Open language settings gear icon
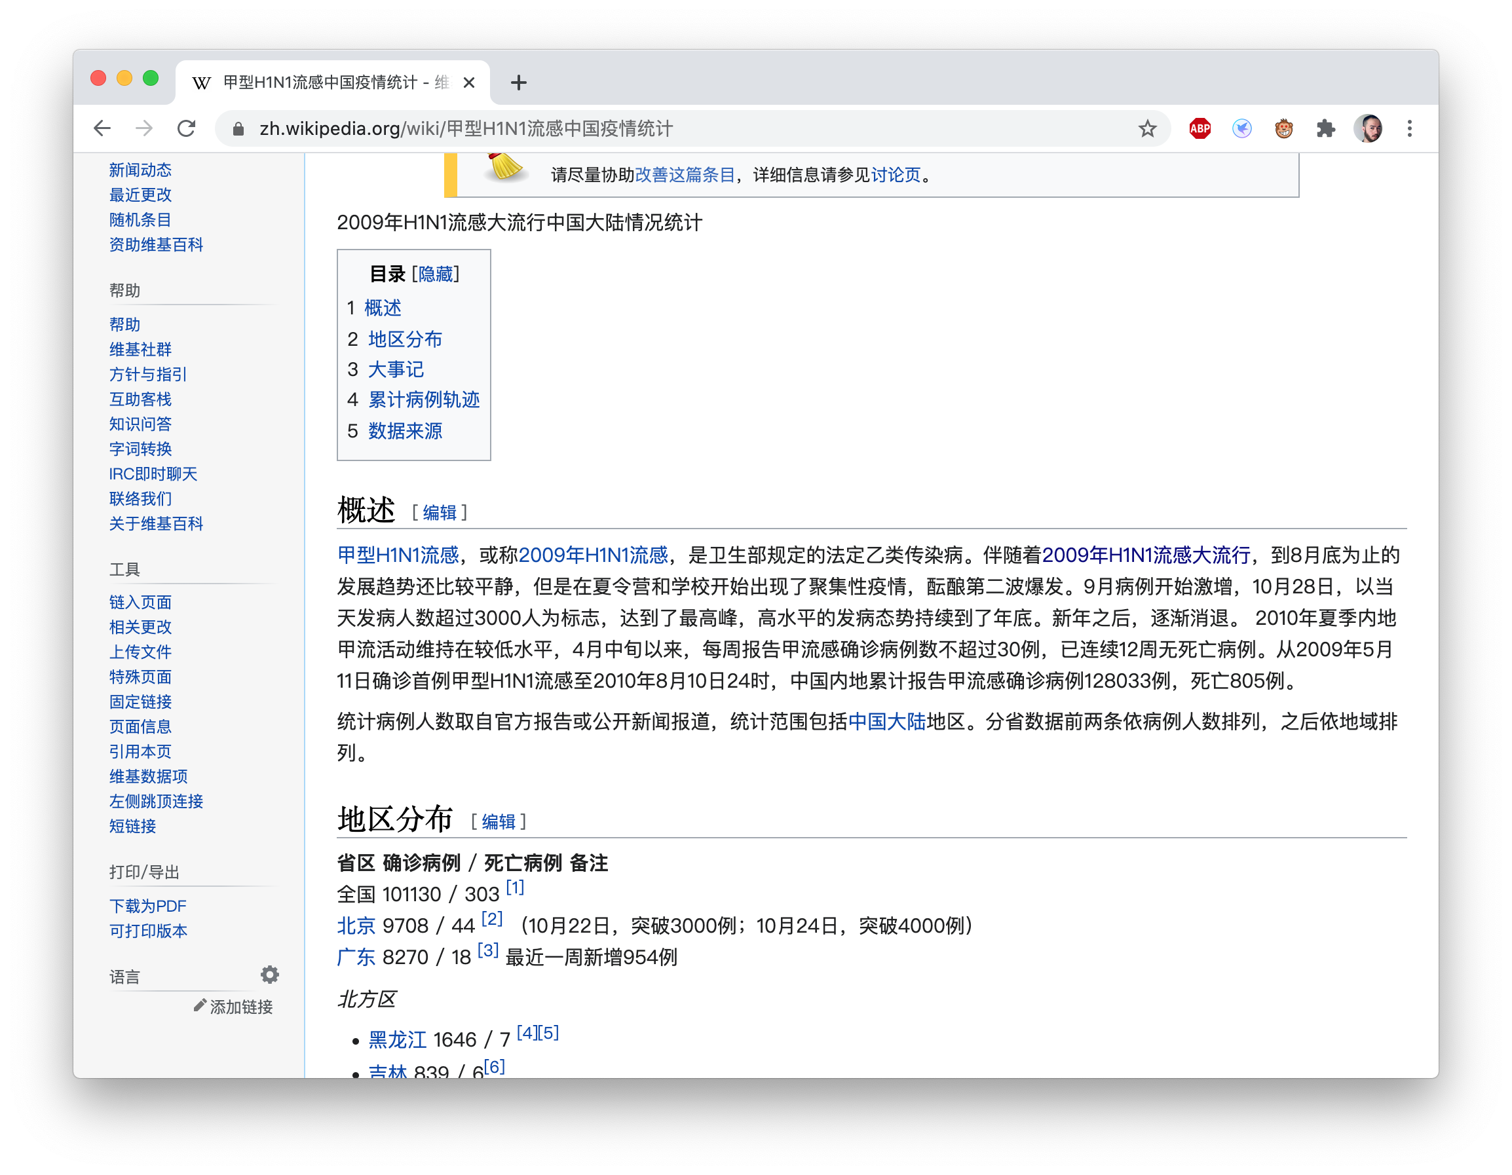Viewport: 1512px width, 1175px height. (x=269, y=975)
